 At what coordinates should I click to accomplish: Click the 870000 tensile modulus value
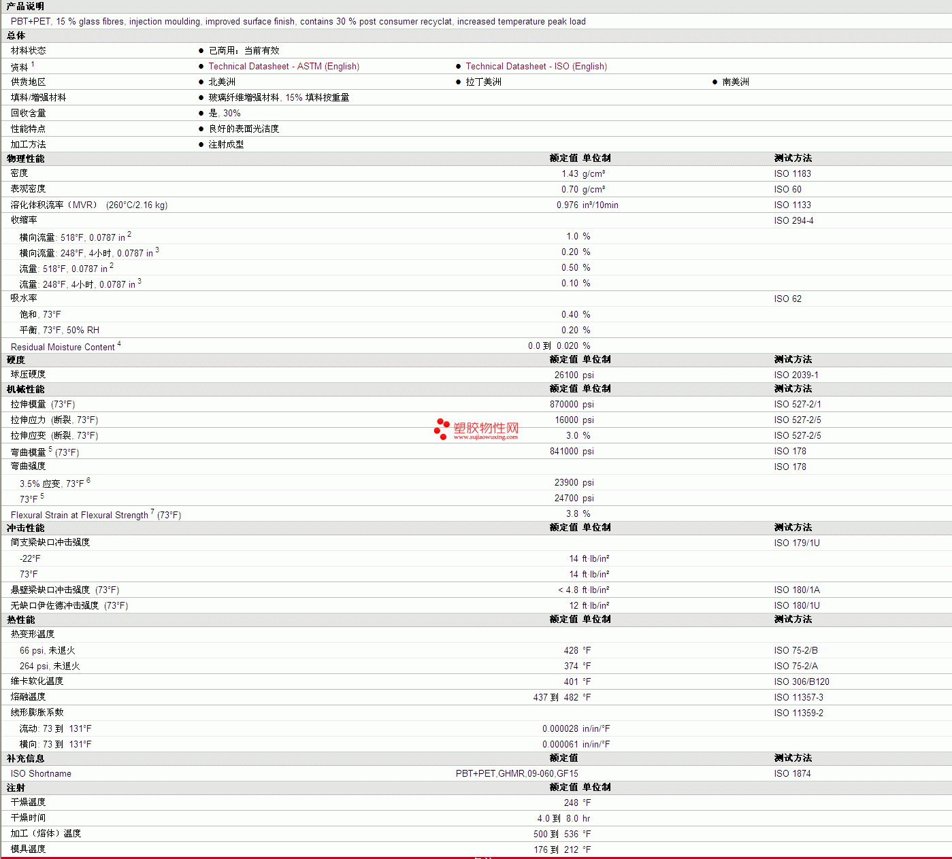pos(564,404)
